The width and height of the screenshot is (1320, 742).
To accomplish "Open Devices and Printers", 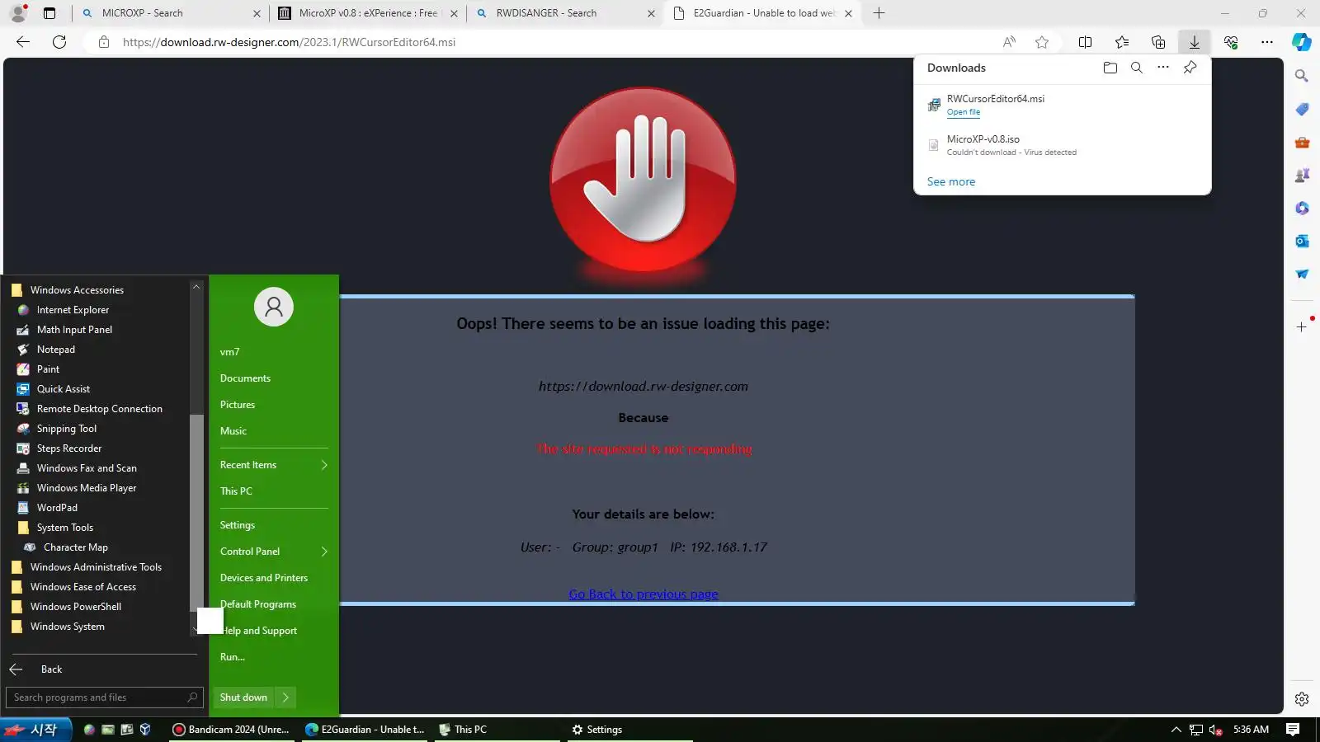I will coord(264,578).
